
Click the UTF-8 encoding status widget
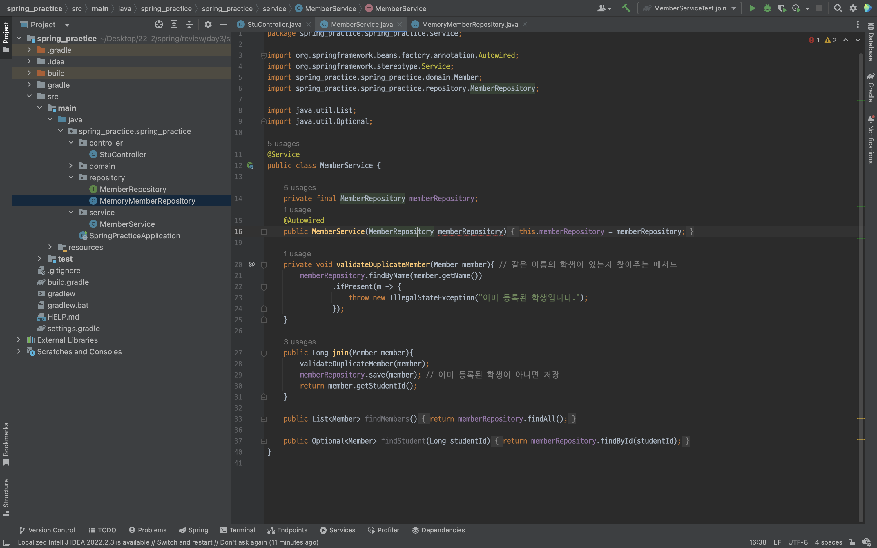tap(798, 542)
